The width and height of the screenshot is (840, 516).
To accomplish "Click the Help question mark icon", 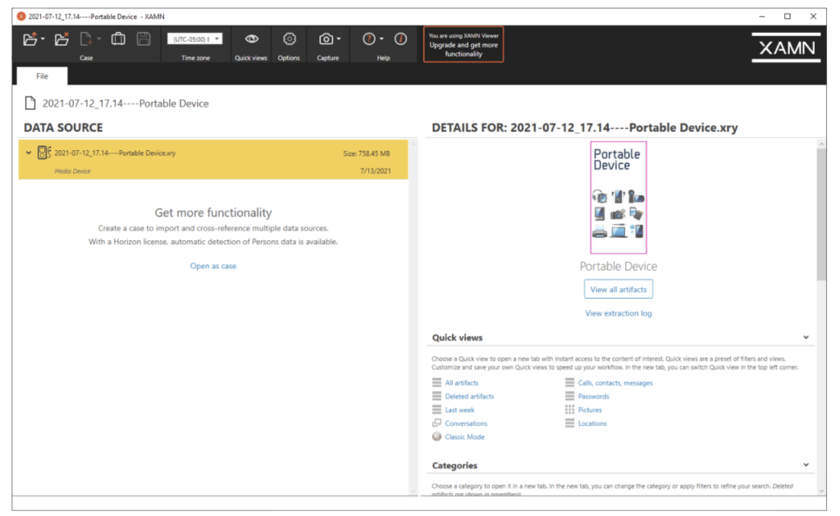I will click(369, 39).
